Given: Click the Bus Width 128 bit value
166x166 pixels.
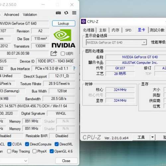Looking at the screenshot, I should (62, 91).
